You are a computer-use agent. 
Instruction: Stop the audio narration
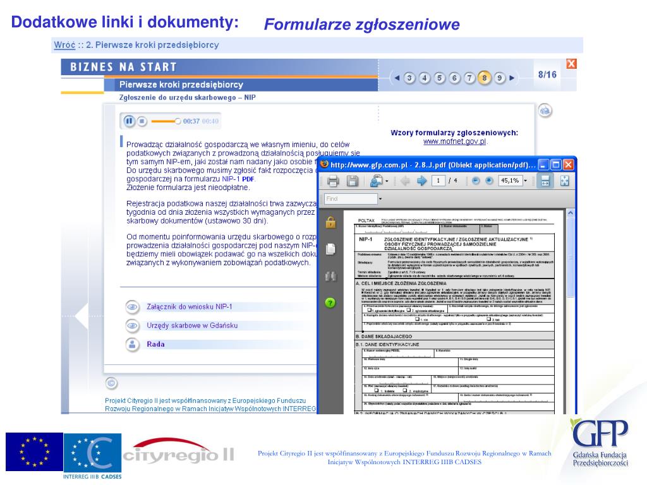(142, 121)
